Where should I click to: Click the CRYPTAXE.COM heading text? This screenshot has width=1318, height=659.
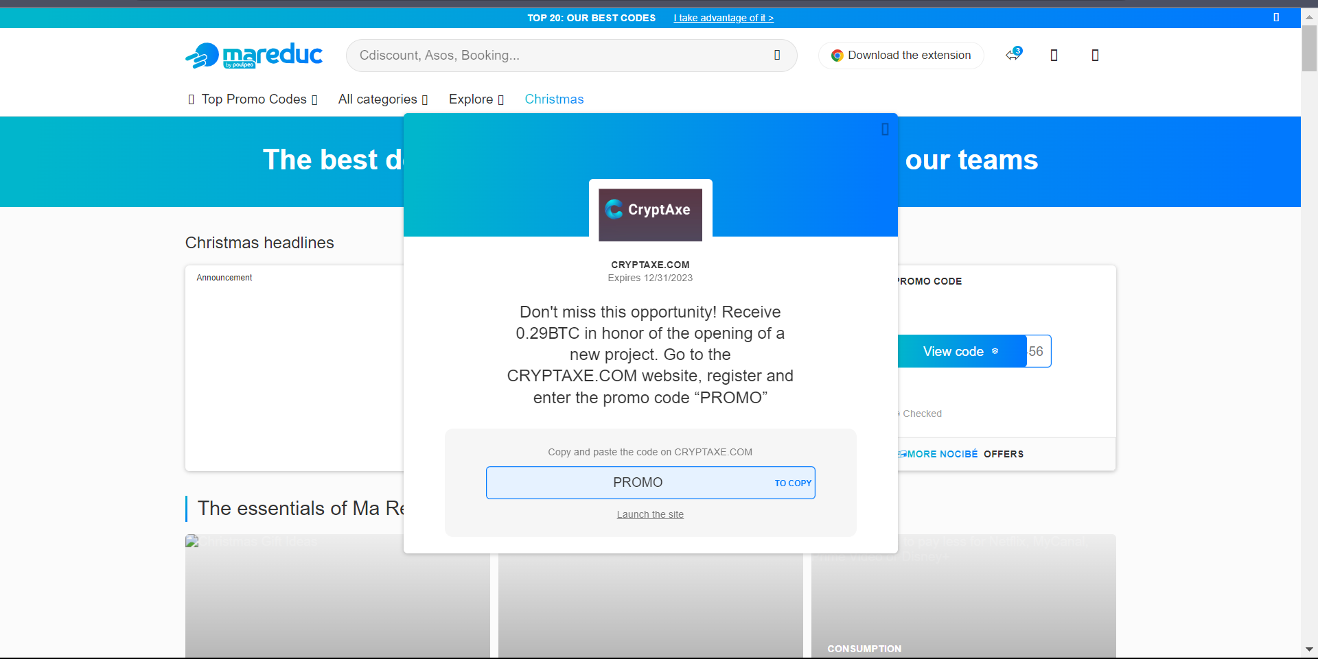(x=650, y=265)
